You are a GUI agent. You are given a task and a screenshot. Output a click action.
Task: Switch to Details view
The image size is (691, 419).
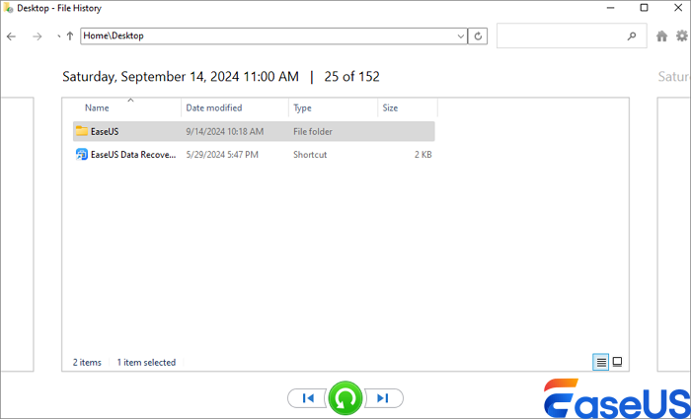pos(600,362)
